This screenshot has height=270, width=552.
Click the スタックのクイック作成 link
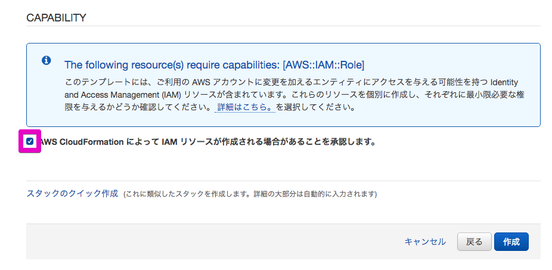click(x=72, y=194)
